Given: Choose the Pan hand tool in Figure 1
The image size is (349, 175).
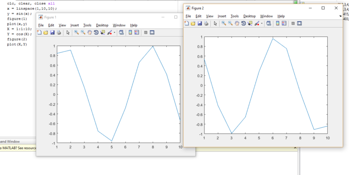Looking at the screenshot, I should coord(89,33).
